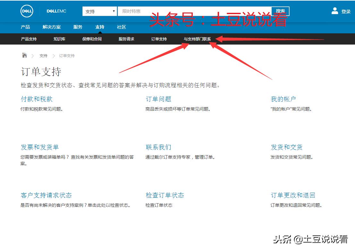
Task: Select the 服务 navigation item
Action: tap(78, 27)
